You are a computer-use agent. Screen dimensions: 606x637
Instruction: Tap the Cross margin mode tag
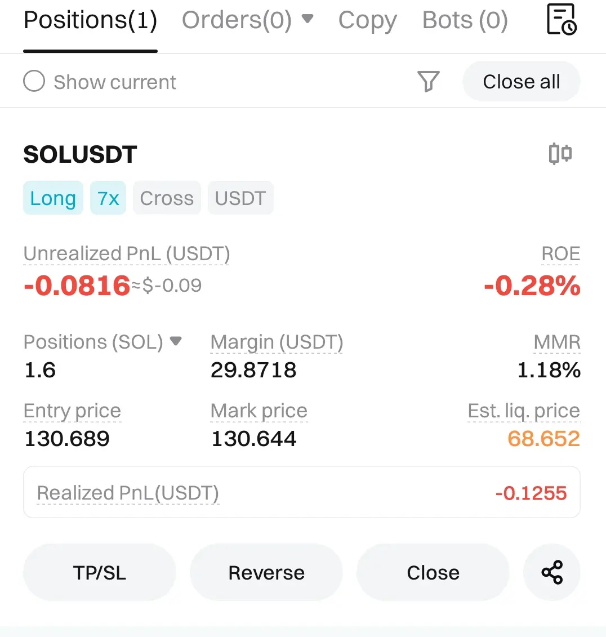(x=167, y=198)
